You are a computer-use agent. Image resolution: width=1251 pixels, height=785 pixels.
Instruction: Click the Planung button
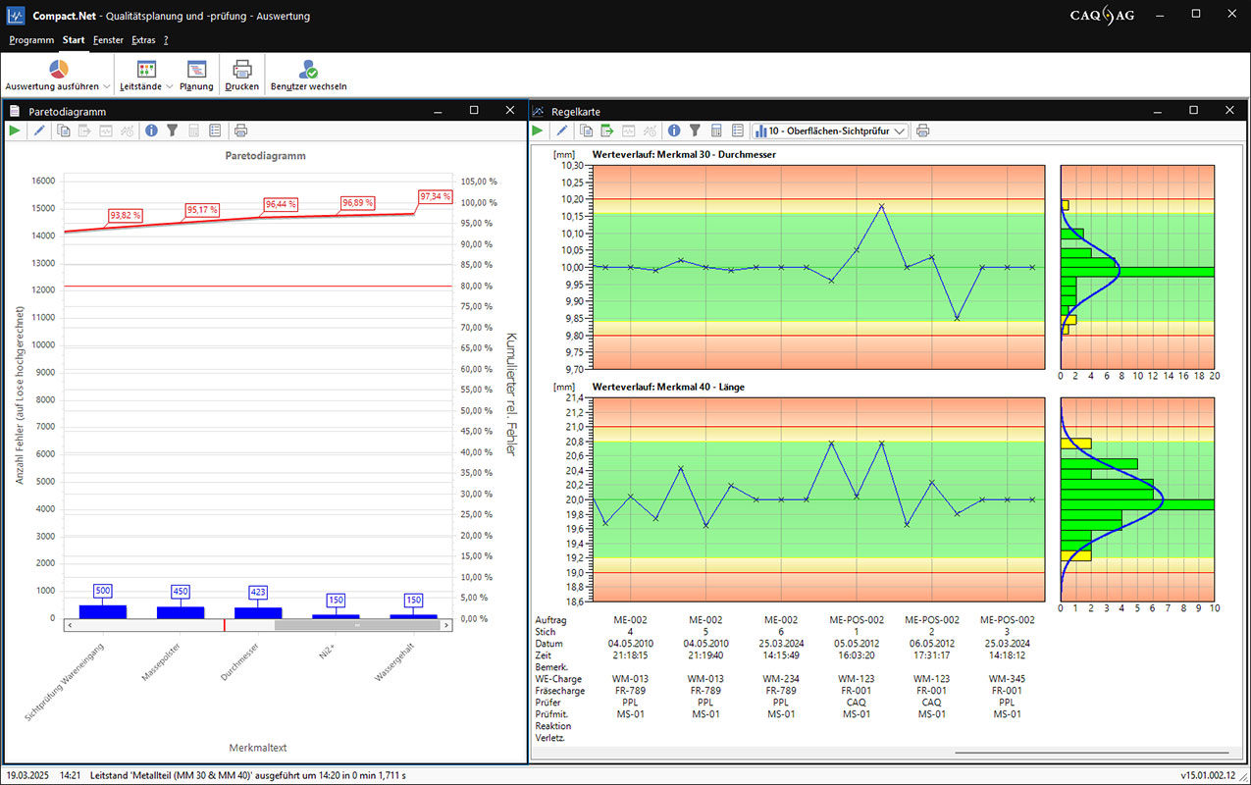196,75
